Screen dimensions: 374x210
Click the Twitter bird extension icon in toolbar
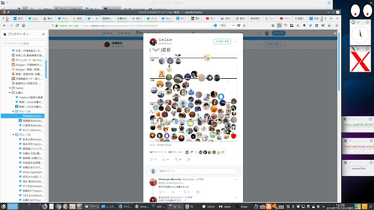[310, 26]
